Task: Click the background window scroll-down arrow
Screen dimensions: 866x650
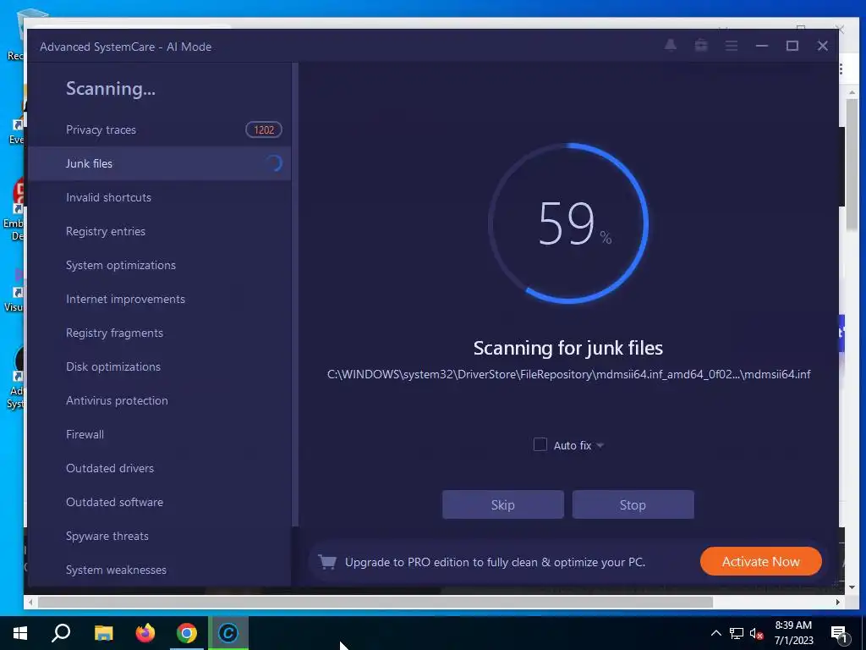Action: pyautogui.click(x=852, y=587)
